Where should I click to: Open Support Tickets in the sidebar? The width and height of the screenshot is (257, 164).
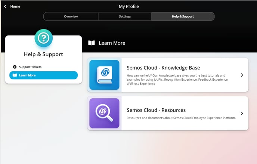click(x=43, y=67)
